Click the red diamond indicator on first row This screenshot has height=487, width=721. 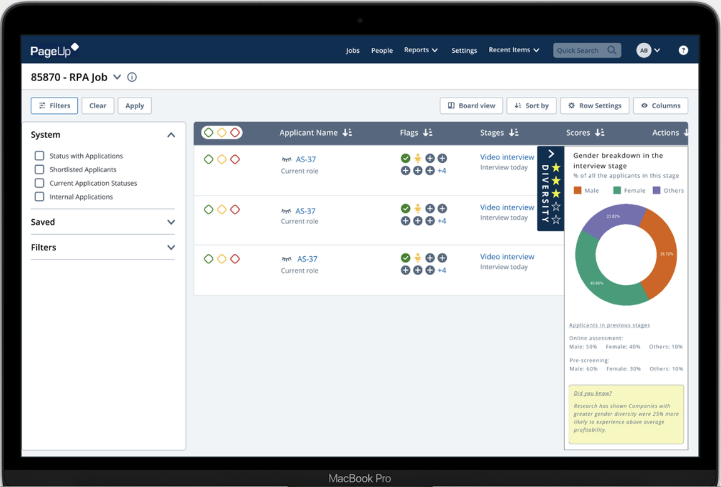[235, 158]
